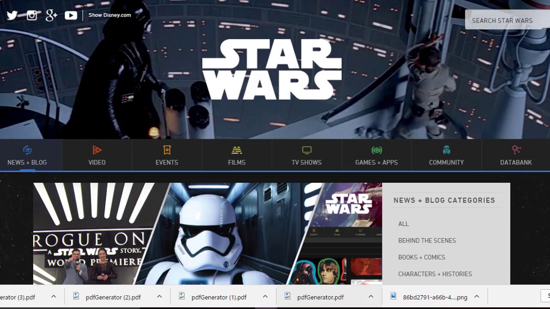The image size is (550, 309).
Task: Click the 86bd2791 png file icon
Action: click(393, 297)
